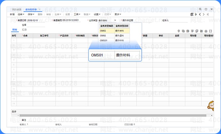Open the 设置 dropdown menu

point(97,14)
